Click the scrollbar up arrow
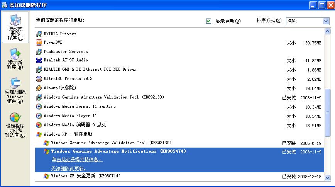 (327, 31)
